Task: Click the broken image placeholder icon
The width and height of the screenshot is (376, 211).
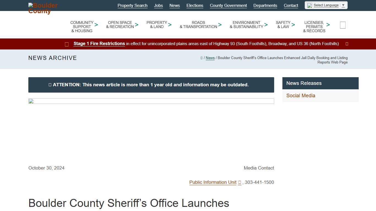Action: coord(30,101)
